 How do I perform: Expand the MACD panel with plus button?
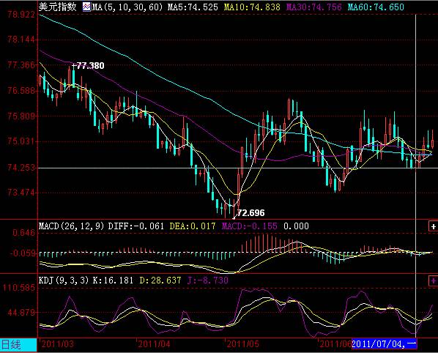(434, 226)
